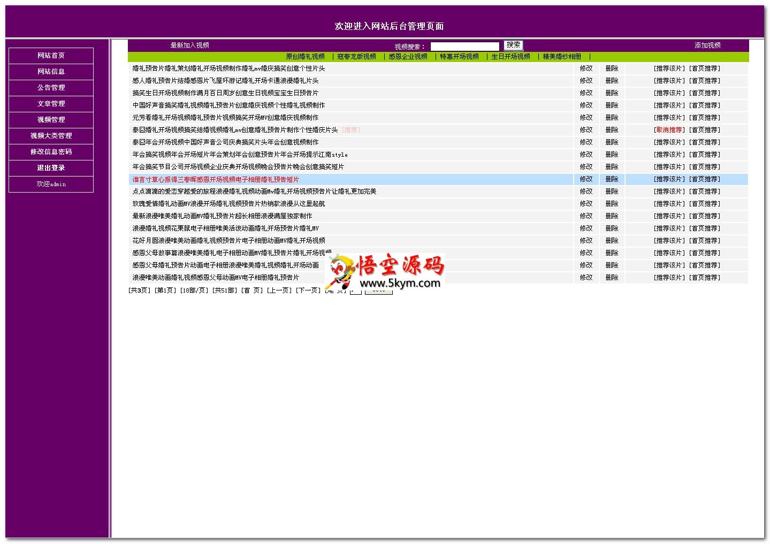This screenshot has height=544, width=770.
Task: Click 修改 for 中国好声音搞笑婚礼 row
Action: pyautogui.click(x=586, y=105)
